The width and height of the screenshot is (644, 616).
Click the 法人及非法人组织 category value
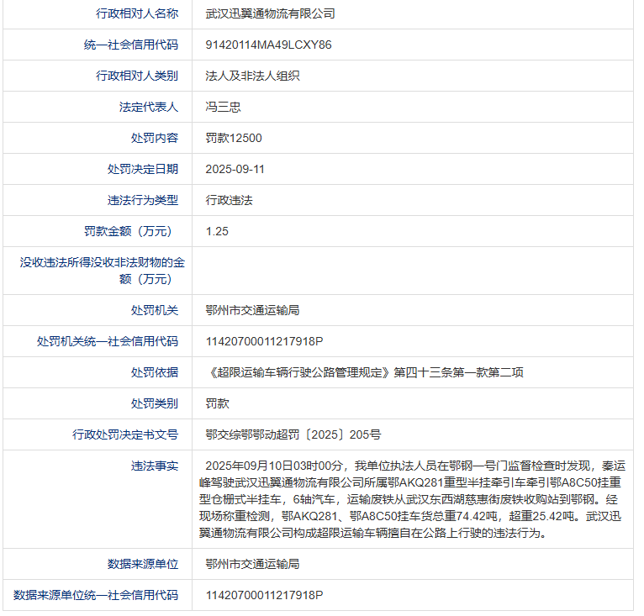click(x=252, y=76)
